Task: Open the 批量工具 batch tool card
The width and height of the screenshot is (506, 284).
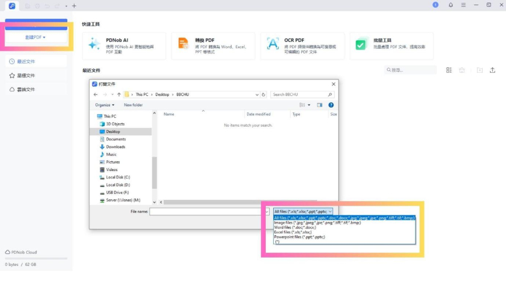Action: [361, 44]
